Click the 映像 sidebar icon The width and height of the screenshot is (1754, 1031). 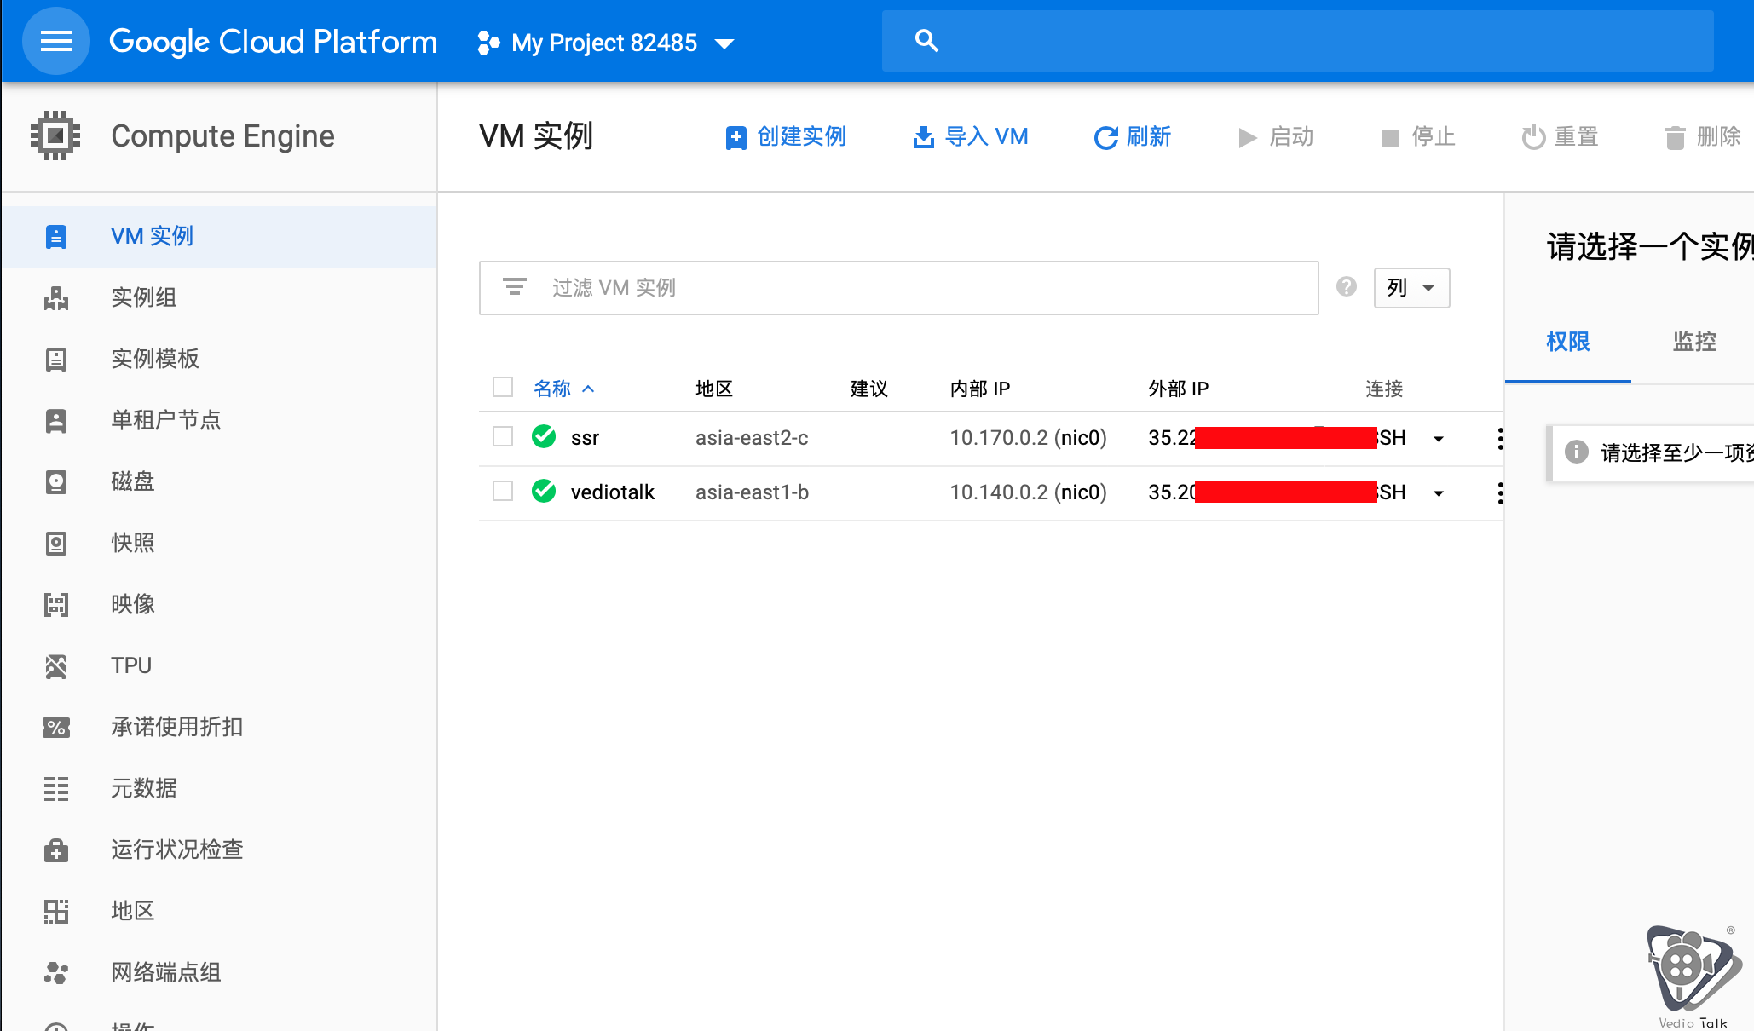(56, 604)
